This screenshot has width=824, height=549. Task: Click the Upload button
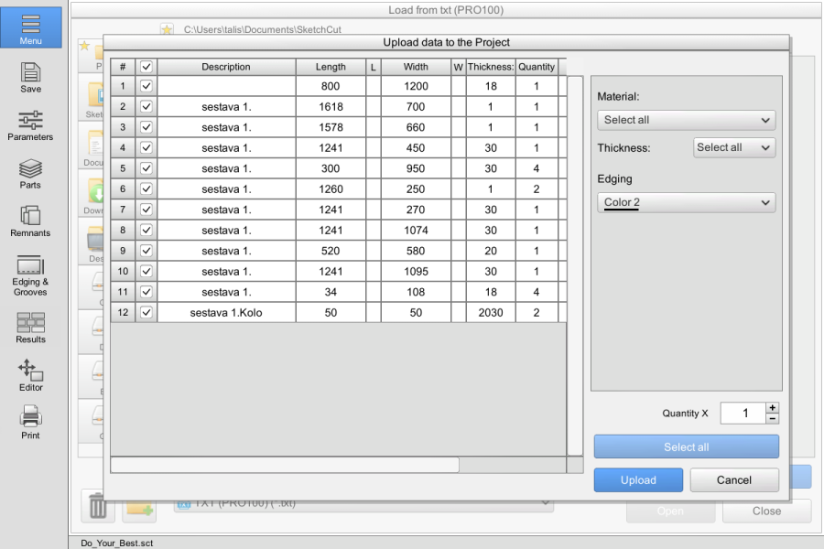(x=638, y=480)
